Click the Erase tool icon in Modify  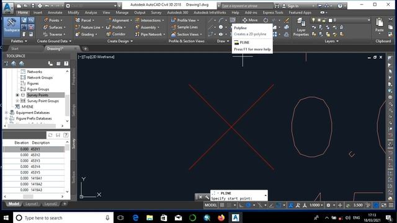[287, 20]
